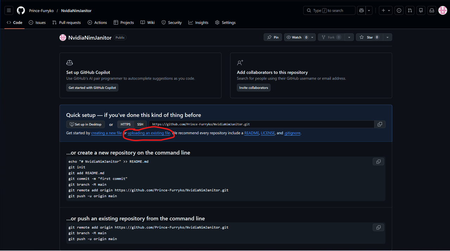Open the create new plus menu
Image resolution: width=450 pixels, height=251 pixels.
point(386,11)
